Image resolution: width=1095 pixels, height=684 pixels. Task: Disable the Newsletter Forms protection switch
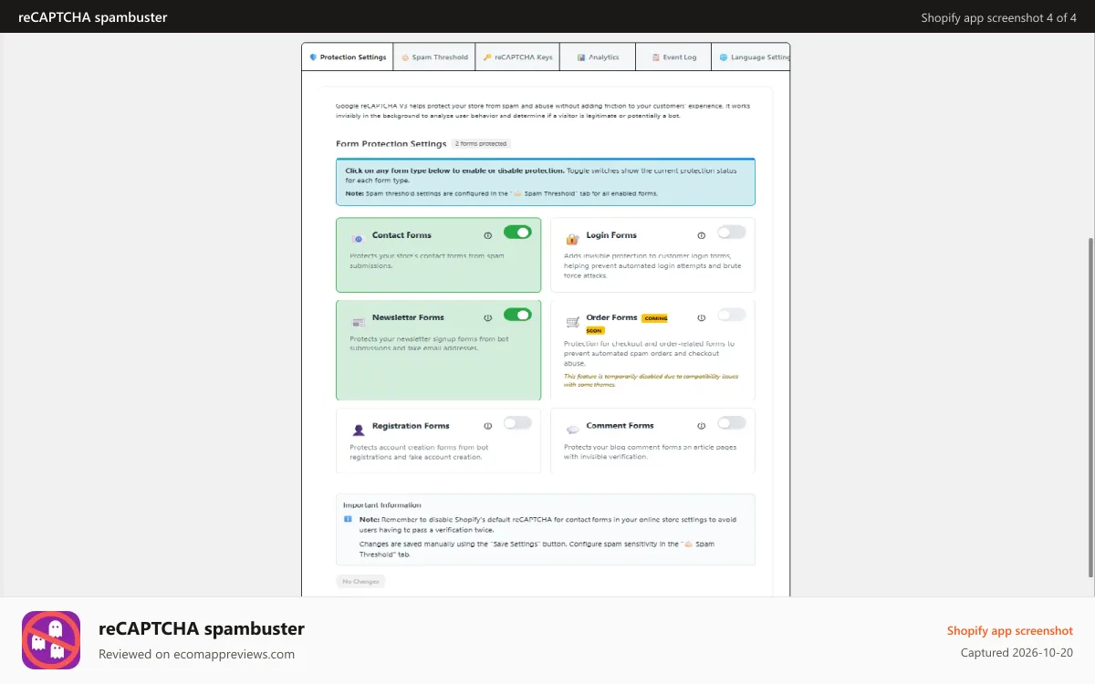tap(517, 315)
